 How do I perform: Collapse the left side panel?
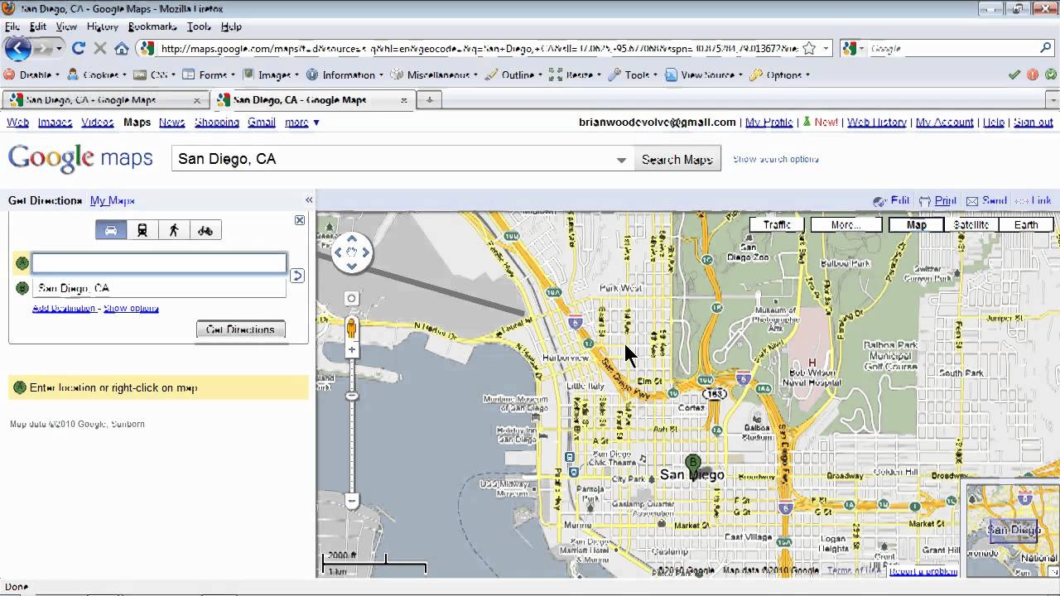tap(309, 200)
